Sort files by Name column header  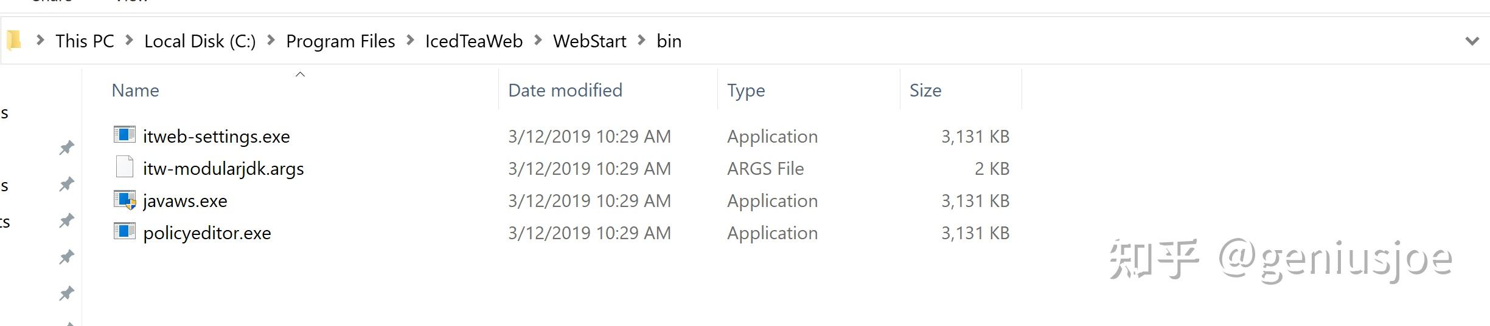135,90
